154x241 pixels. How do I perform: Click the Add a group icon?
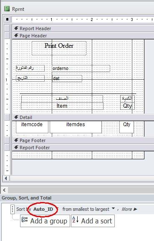[25, 220]
